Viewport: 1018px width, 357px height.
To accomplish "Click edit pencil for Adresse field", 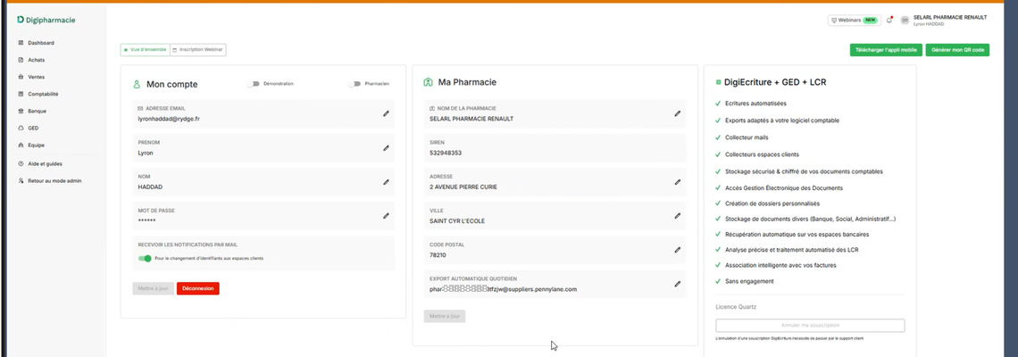I will click(677, 182).
